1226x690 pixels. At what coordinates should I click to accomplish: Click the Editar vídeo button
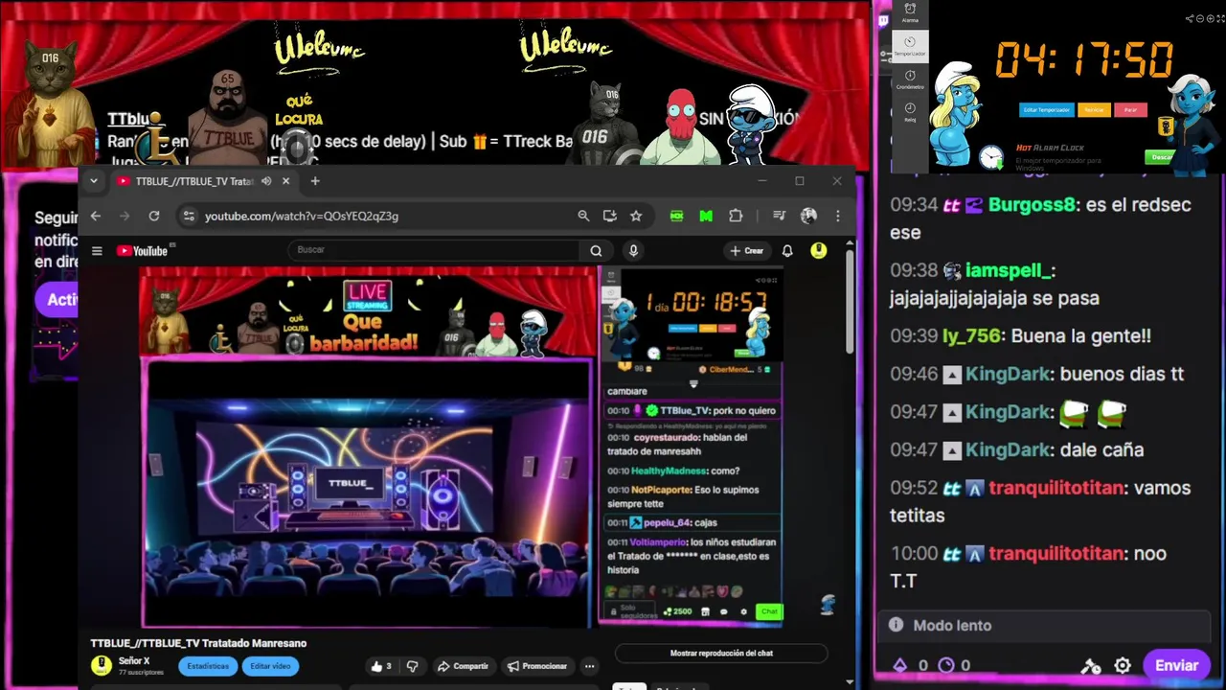click(x=270, y=666)
